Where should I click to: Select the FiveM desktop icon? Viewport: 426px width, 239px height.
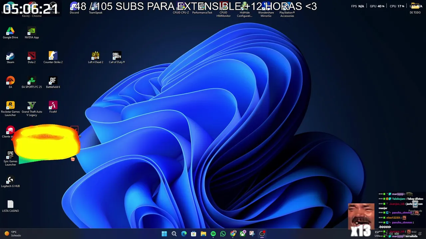pyautogui.click(x=53, y=107)
